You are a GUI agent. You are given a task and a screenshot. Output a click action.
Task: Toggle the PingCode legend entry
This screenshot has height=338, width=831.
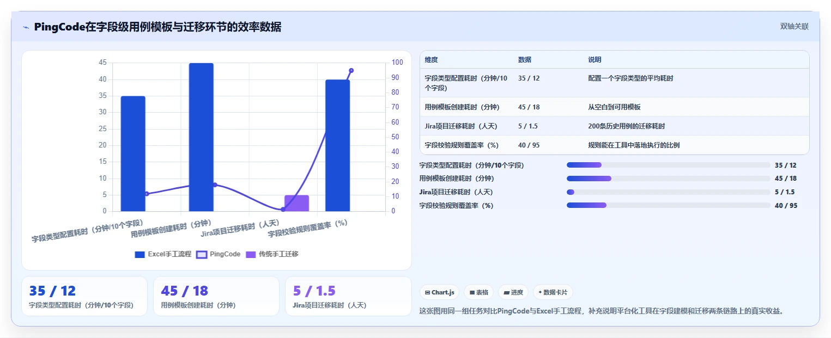218,254
